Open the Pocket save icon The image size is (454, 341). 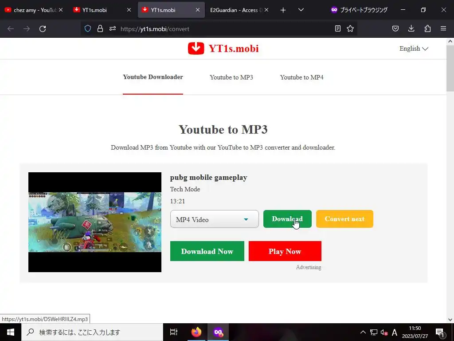coord(395,29)
